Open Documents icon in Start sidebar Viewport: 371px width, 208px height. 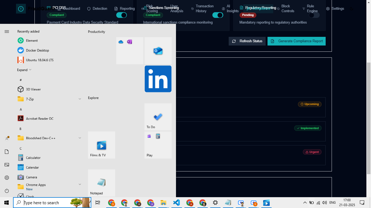(x=7, y=152)
